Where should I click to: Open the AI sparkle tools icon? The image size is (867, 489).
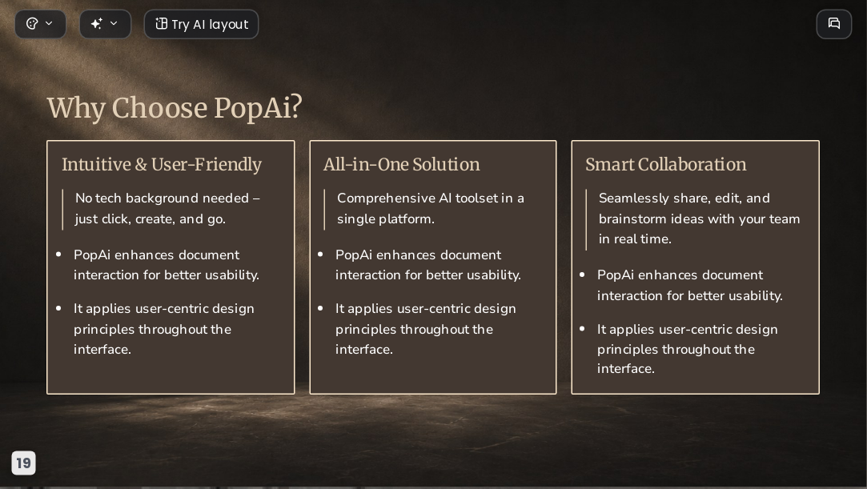pyautogui.click(x=96, y=24)
